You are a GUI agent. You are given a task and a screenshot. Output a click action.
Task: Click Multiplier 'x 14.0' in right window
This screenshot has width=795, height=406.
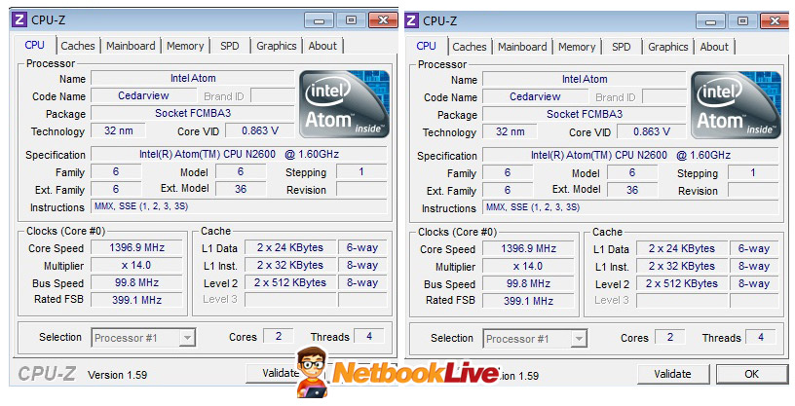point(528,266)
